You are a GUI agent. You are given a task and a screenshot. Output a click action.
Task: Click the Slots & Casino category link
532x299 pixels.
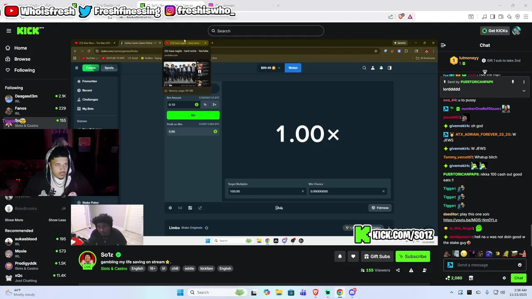point(114,269)
